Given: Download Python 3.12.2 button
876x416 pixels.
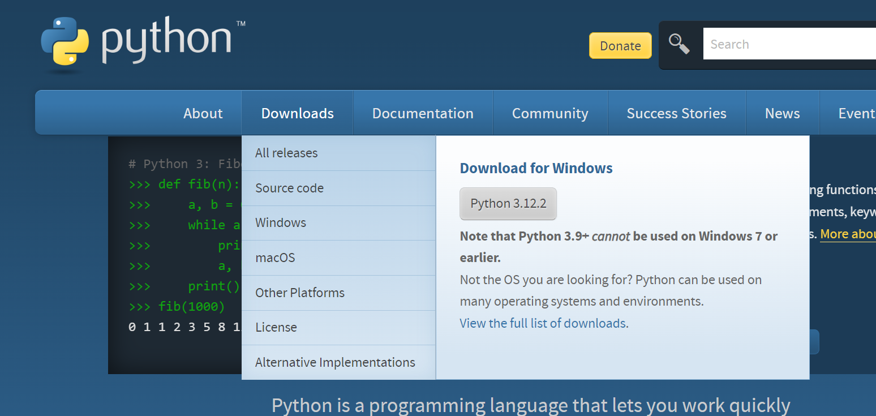Looking at the screenshot, I should (508, 204).
